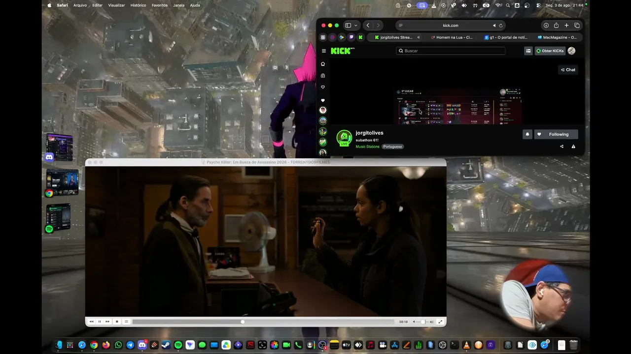Viewport: 631px width, 354px height.
Task: Click the jorgitolives live avatar
Action: (x=344, y=138)
